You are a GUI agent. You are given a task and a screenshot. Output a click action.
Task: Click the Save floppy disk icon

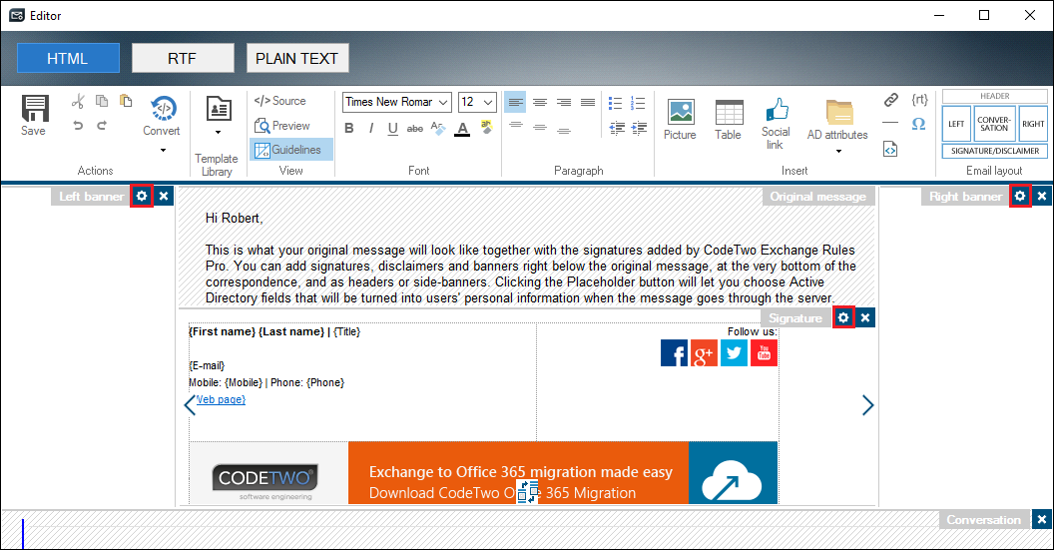coord(34,110)
